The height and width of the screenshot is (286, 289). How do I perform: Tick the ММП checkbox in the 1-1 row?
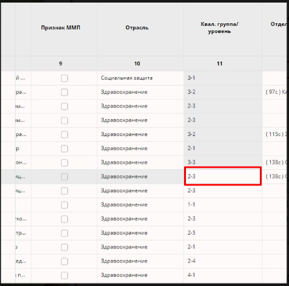64,205
